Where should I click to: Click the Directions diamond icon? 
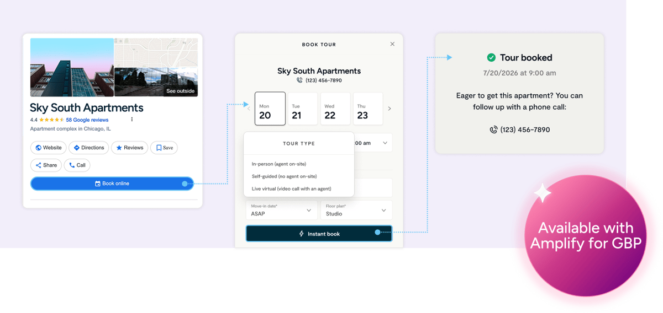coord(77,148)
